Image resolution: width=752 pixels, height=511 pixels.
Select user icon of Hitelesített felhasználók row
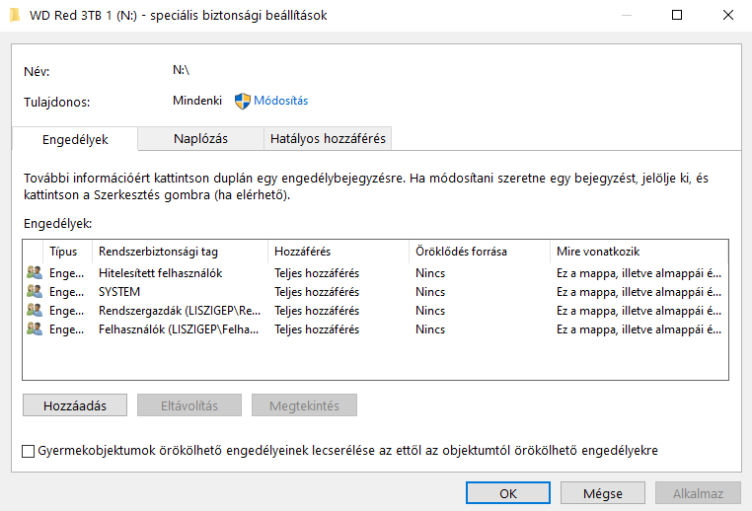coord(35,272)
